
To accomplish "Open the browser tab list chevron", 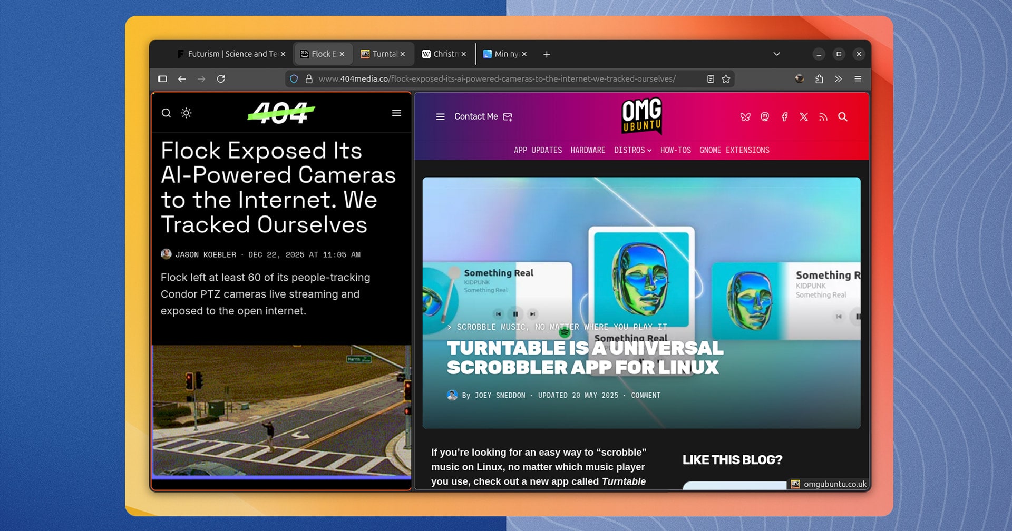I will click(776, 54).
